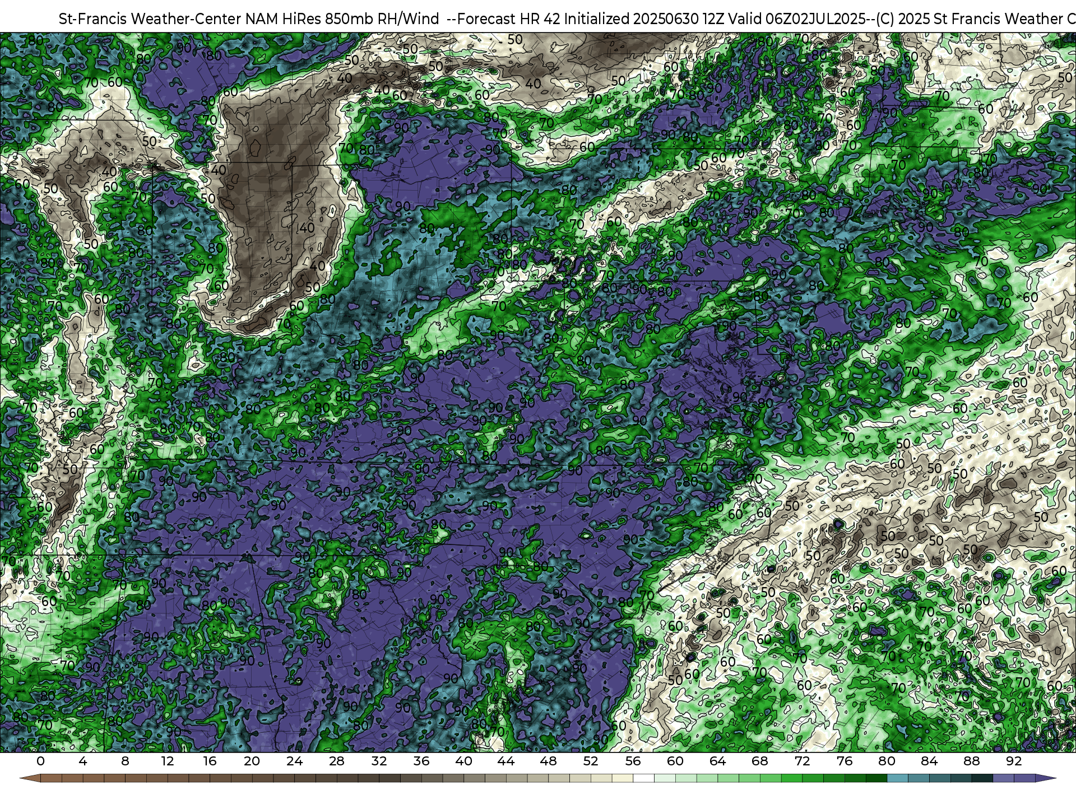Click the '16' colorbar tick label
1076x785 pixels.
[x=210, y=761]
